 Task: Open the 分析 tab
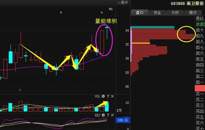tap(175, 13)
